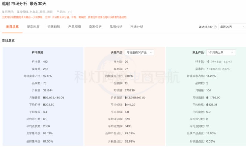Screen dimensions: 246x147
Task: Click the 样本占比 3.87% note
Action: click(221, 62)
